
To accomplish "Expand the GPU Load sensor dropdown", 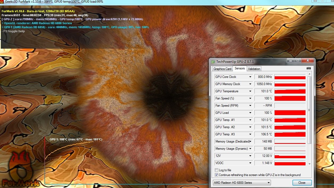I will [250, 113].
